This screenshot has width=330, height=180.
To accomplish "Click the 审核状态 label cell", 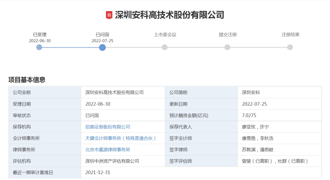I will click(45, 115).
